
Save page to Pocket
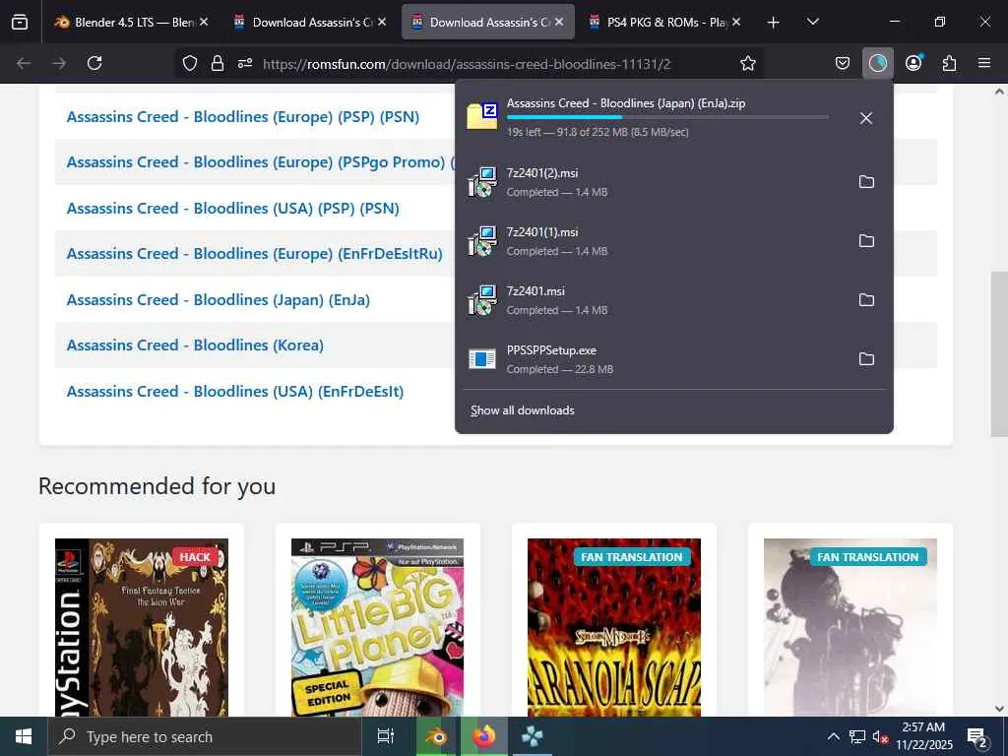tap(843, 63)
